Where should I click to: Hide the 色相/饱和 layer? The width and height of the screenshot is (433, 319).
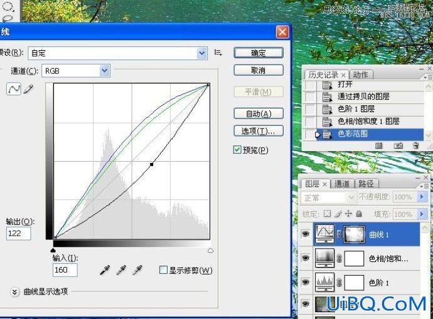pyautogui.click(x=306, y=258)
